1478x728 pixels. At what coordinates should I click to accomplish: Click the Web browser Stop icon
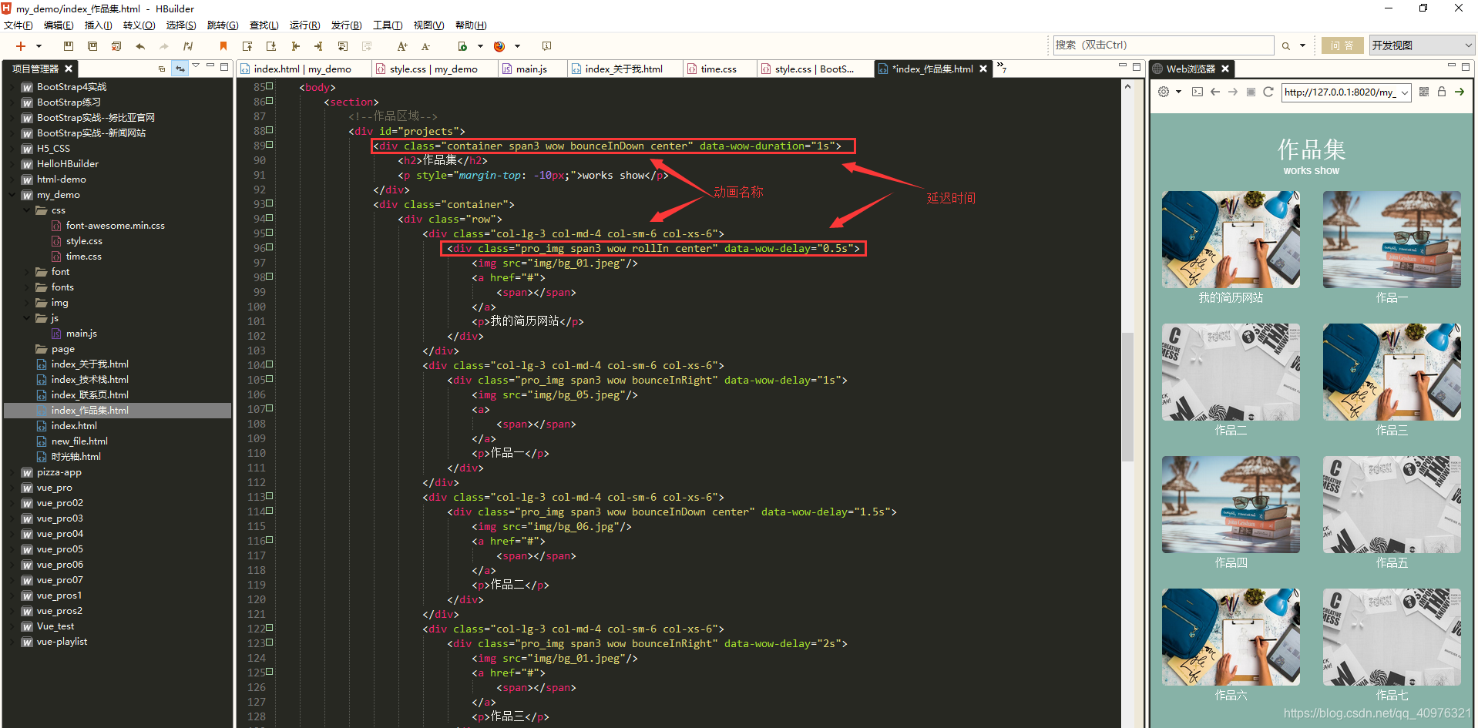1251,92
